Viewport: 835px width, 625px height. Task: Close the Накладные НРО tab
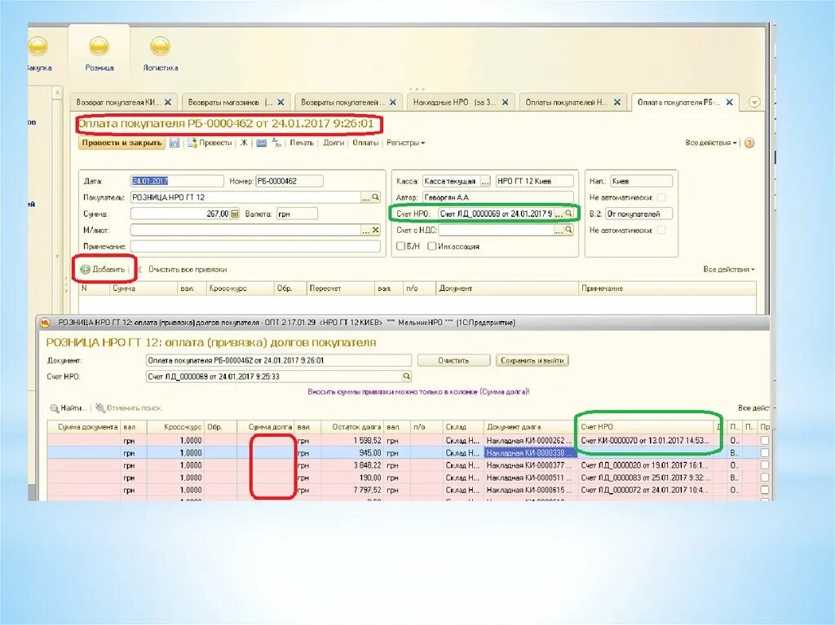pyautogui.click(x=505, y=102)
